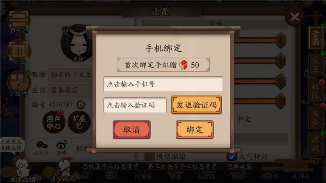Click the 清空缓存 clear cache mascot

pos(62,170)
